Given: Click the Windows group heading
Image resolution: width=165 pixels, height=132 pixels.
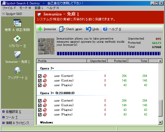Looking at the screenshot, I should point(47,122).
